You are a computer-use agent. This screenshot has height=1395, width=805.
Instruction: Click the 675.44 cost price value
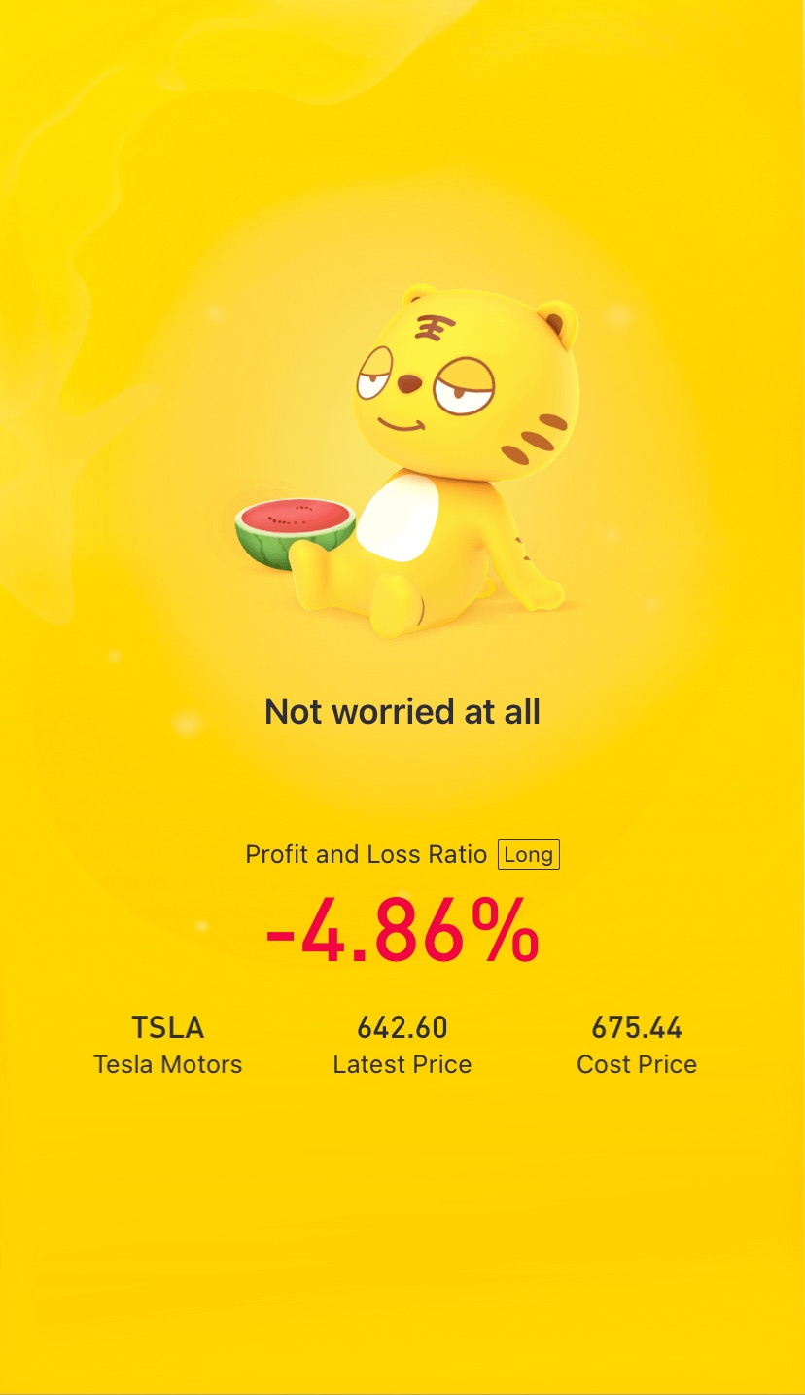tap(637, 1027)
